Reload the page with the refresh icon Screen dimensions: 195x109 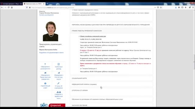tap(9, 7)
